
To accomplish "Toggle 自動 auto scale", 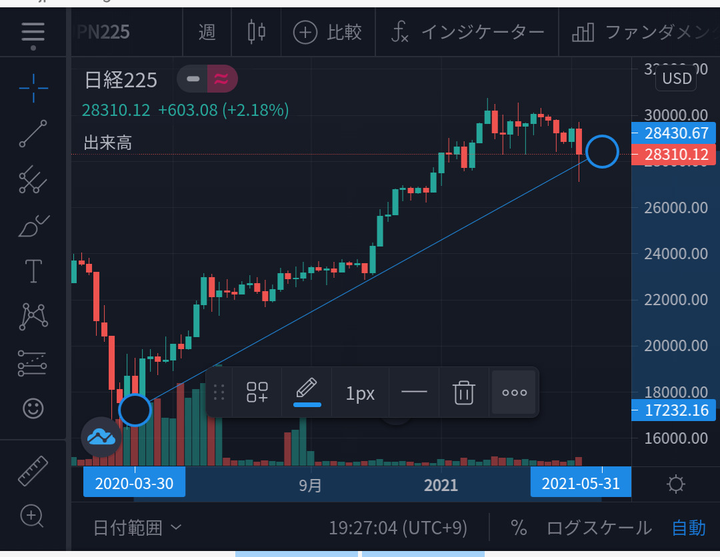I will pyautogui.click(x=688, y=528).
